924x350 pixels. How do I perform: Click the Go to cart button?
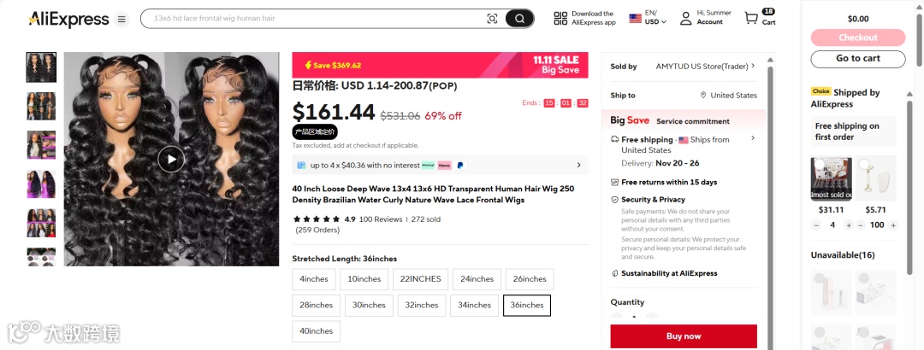(x=857, y=59)
